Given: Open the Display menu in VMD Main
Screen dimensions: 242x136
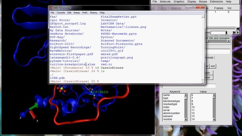Looking at the screenshot, I should point(192,2).
